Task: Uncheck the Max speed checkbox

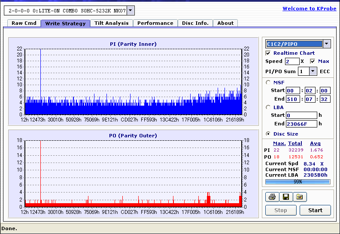Action: click(x=313, y=61)
